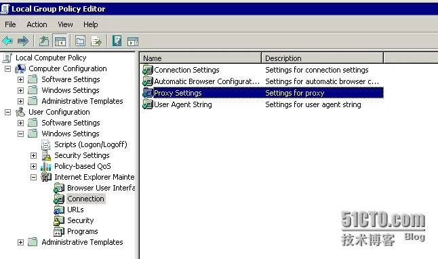The width and height of the screenshot is (438, 259).
Task: Click 'Settings for user agent string' description
Action: point(313,104)
